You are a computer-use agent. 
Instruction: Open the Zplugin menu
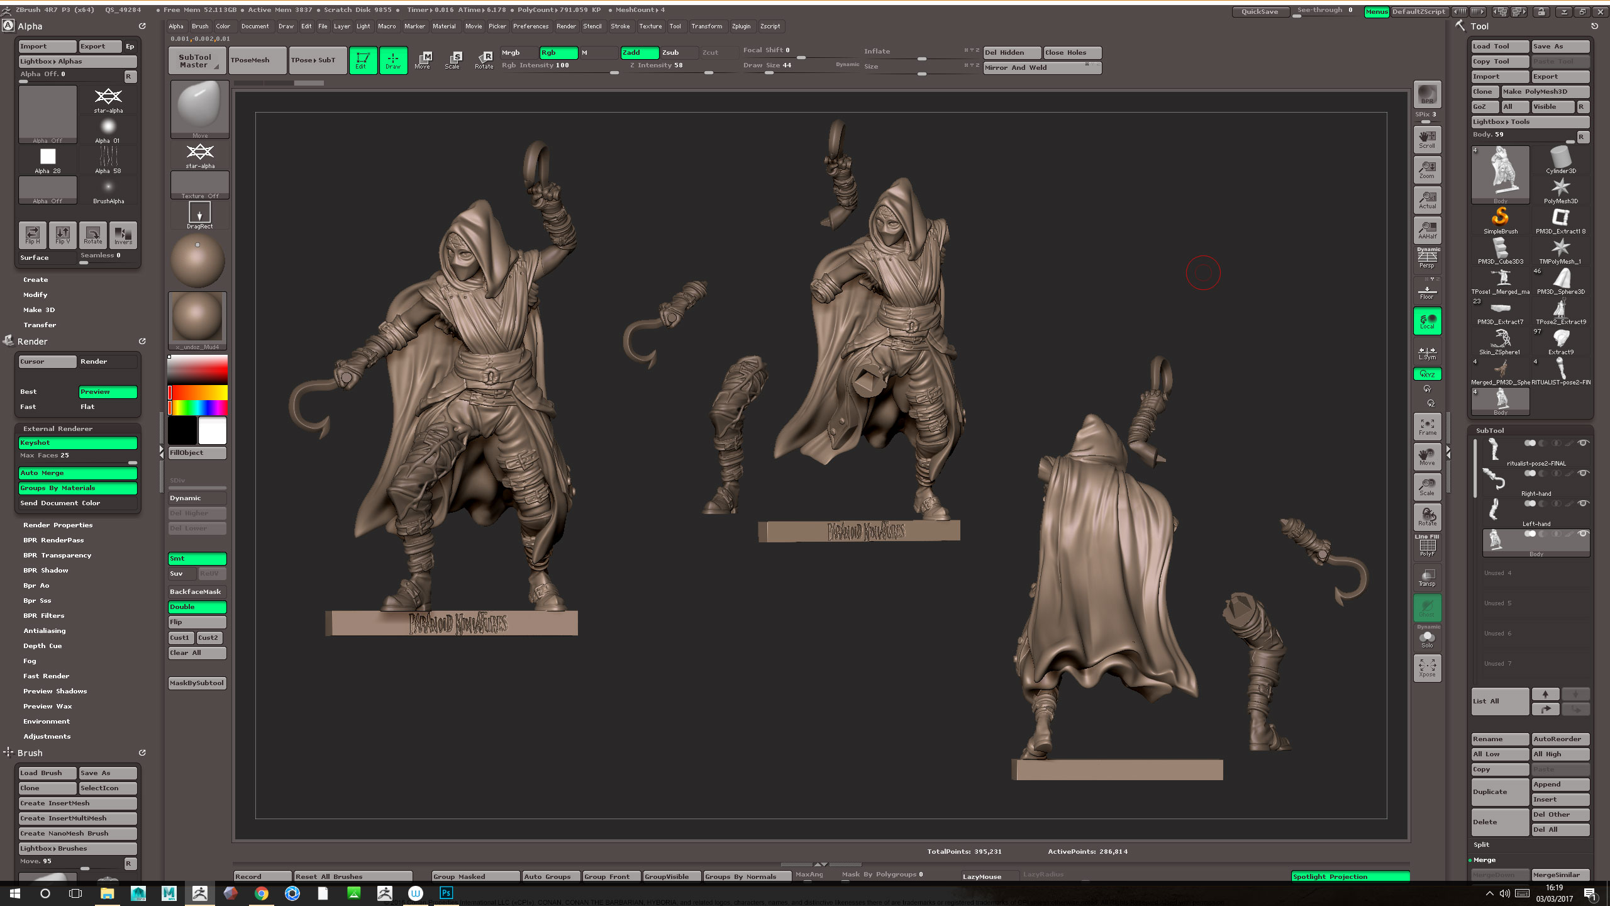coord(741,26)
